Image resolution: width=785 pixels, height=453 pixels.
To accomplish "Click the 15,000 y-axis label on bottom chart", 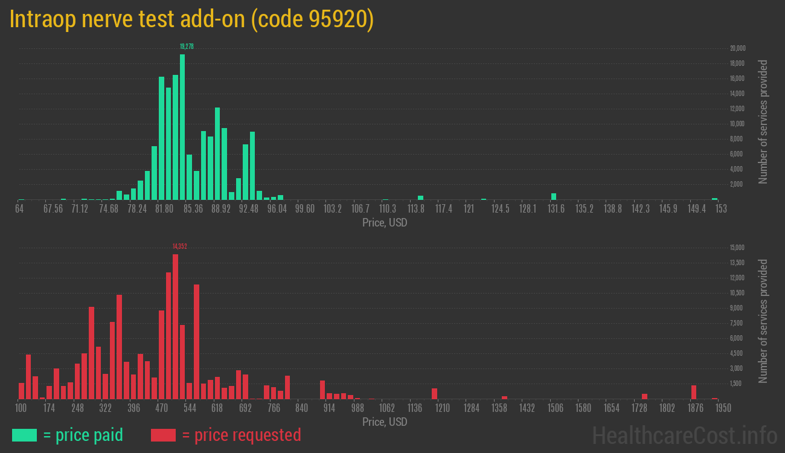I will tap(737, 248).
